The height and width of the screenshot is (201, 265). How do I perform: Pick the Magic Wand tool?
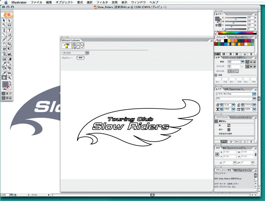[x=4, y=25]
